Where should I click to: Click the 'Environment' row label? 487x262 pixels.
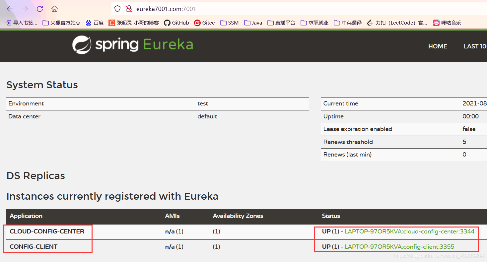[26, 103]
